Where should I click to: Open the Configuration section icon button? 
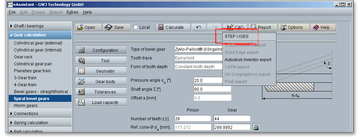pos(82,50)
